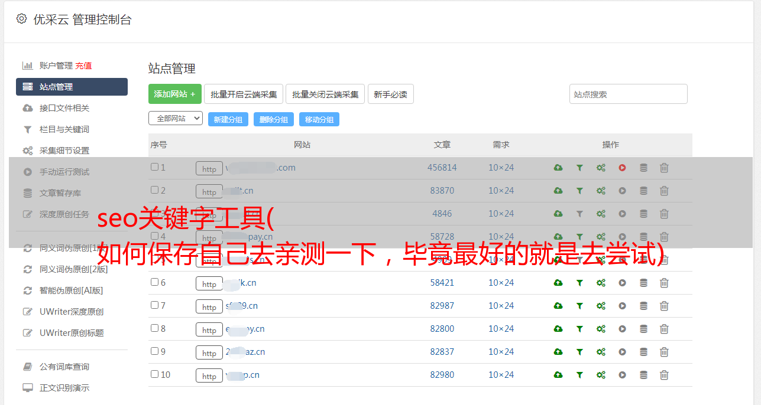Click the 站点搜索 search field
Viewport: 761px width, 405px height.
[x=629, y=94]
